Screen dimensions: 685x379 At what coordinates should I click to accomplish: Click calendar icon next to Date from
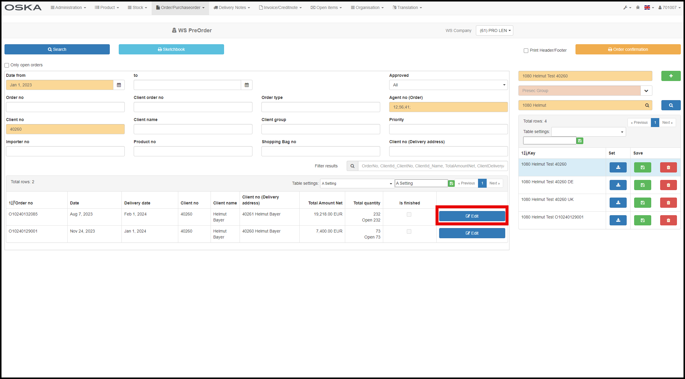tap(119, 85)
